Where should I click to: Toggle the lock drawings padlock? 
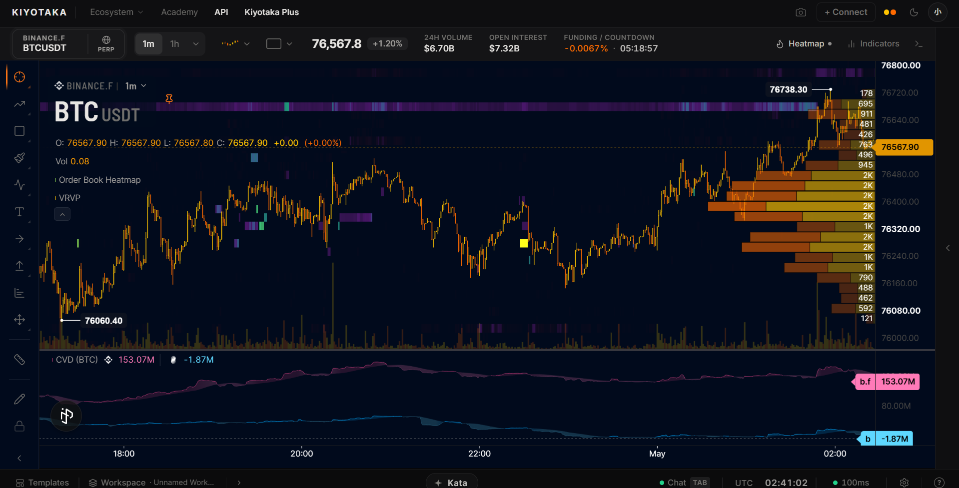click(19, 426)
